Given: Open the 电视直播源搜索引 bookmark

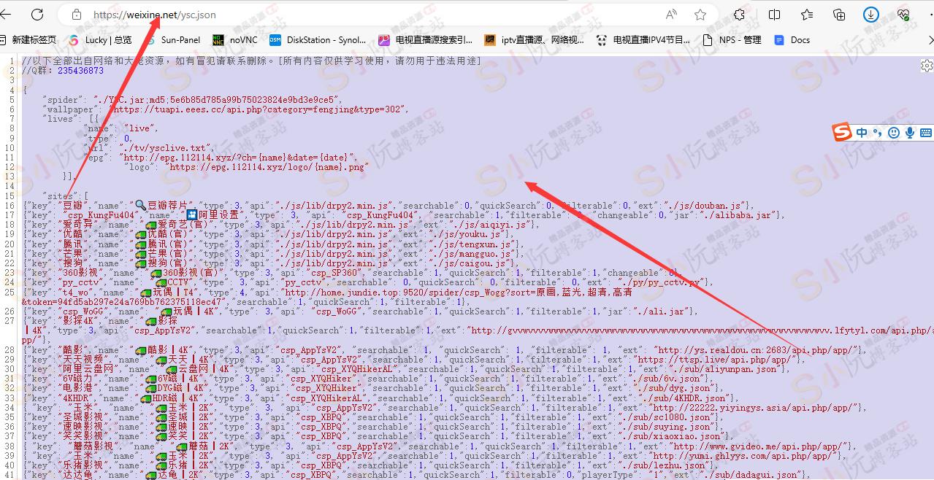Looking at the screenshot, I should click(x=425, y=40).
